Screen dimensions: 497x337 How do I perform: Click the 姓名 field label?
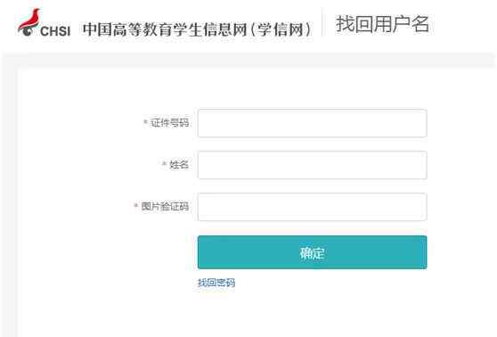[x=179, y=164]
